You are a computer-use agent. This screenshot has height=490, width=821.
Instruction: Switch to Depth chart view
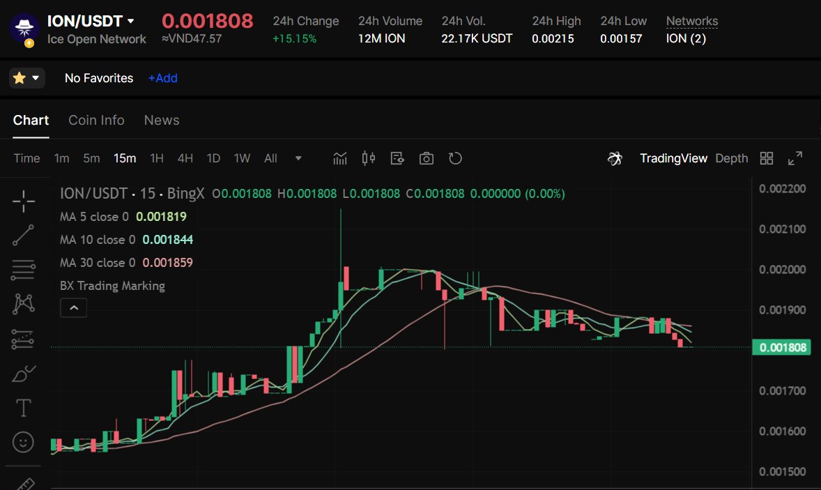pos(732,158)
